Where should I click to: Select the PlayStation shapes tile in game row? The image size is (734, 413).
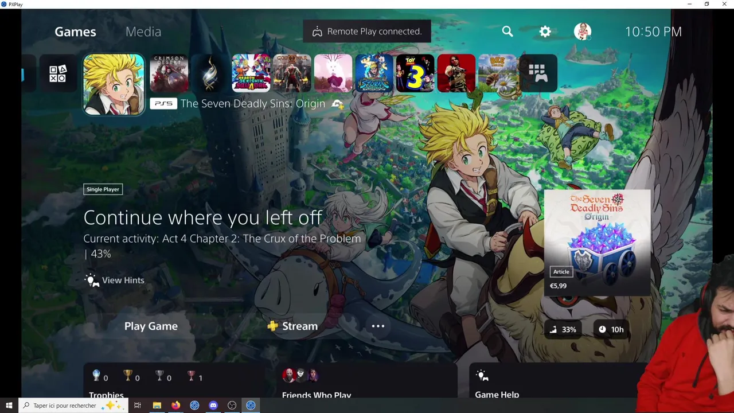pos(58,73)
